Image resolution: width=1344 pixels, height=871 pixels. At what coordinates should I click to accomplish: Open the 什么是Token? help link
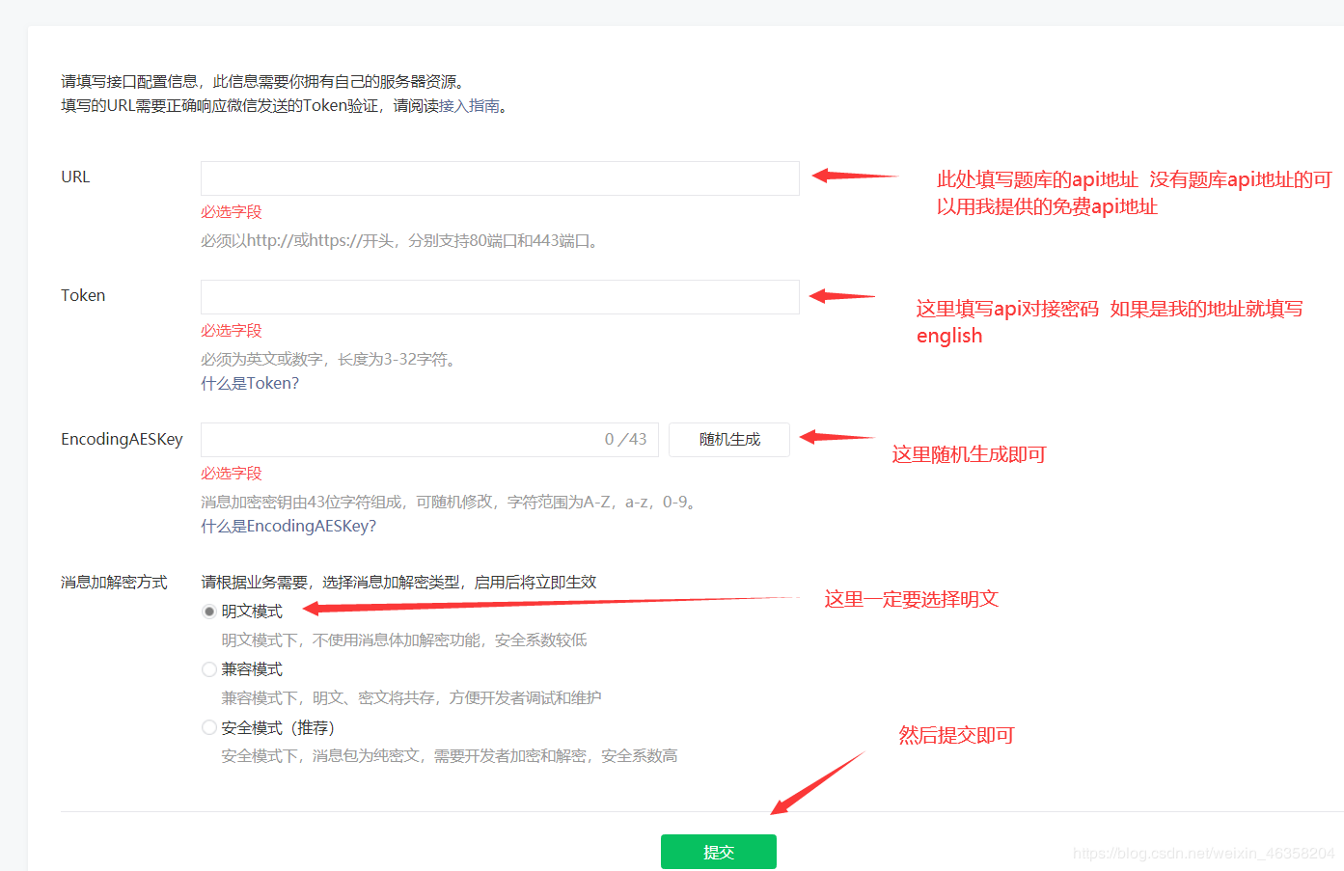pos(250,383)
